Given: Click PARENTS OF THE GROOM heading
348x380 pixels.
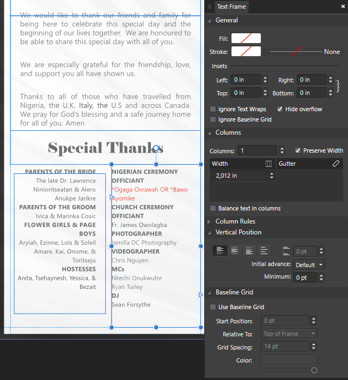Looking at the screenshot, I should [58, 207].
